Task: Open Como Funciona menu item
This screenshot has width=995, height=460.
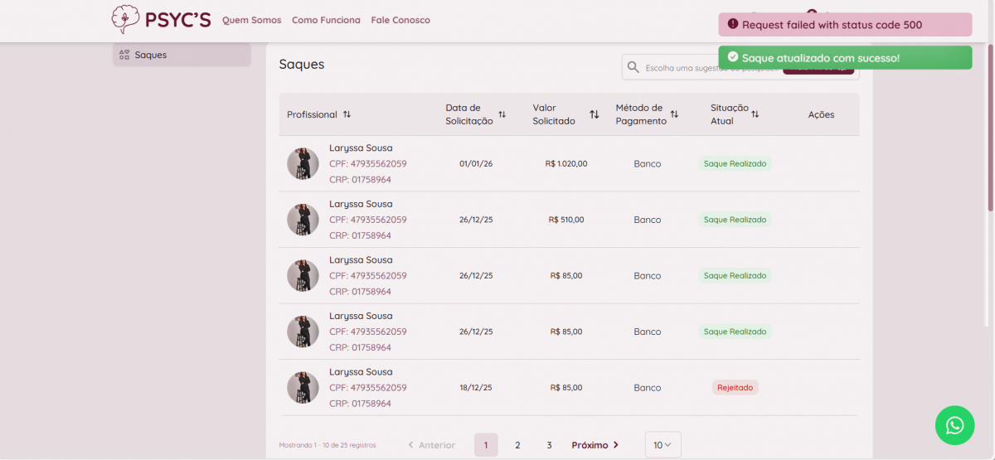Action: tap(326, 20)
